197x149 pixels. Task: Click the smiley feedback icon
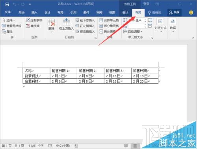[191, 13]
